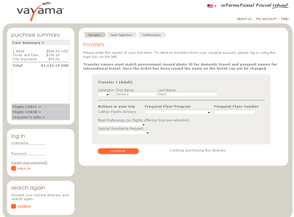Viewport: 294px width, 217px height.
Task: Click the Username input field
Action: [x=28, y=147]
